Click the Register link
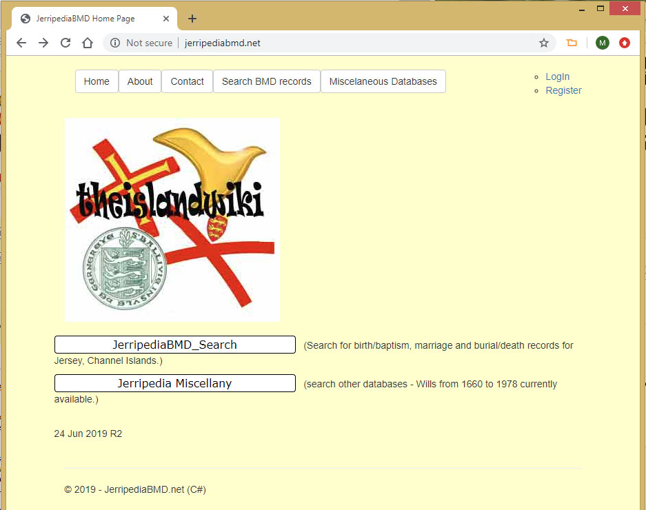Viewport: 646px width, 510px height. click(x=563, y=90)
